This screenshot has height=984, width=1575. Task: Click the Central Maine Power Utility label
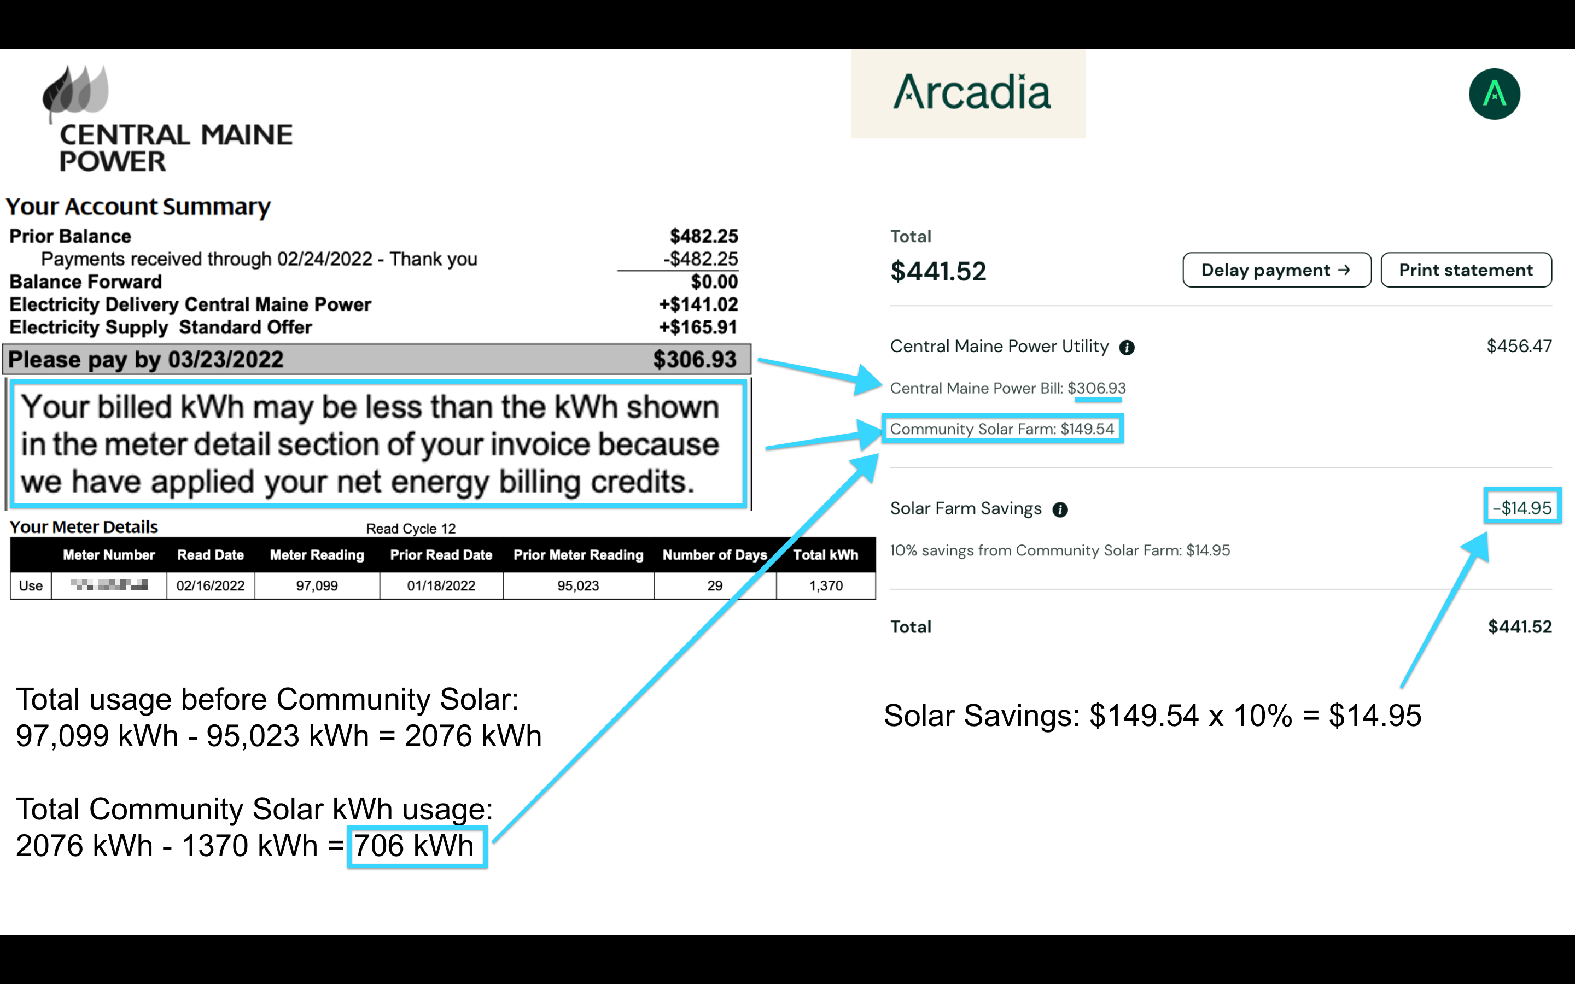[x=999, y=346]
